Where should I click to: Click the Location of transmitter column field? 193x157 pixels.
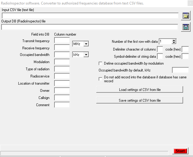coord(62,83)
